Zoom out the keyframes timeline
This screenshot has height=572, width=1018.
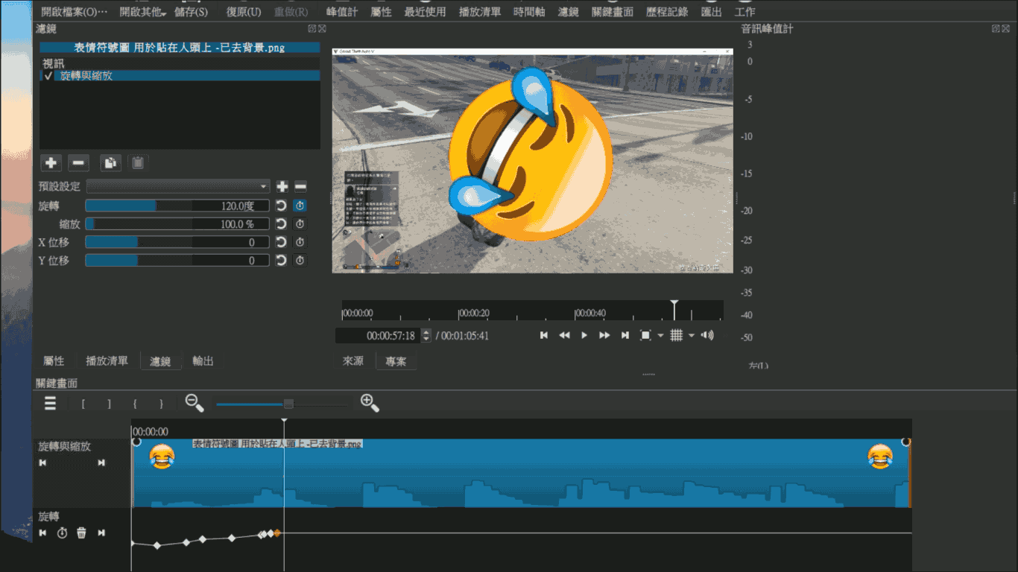(x=195, y=403)
